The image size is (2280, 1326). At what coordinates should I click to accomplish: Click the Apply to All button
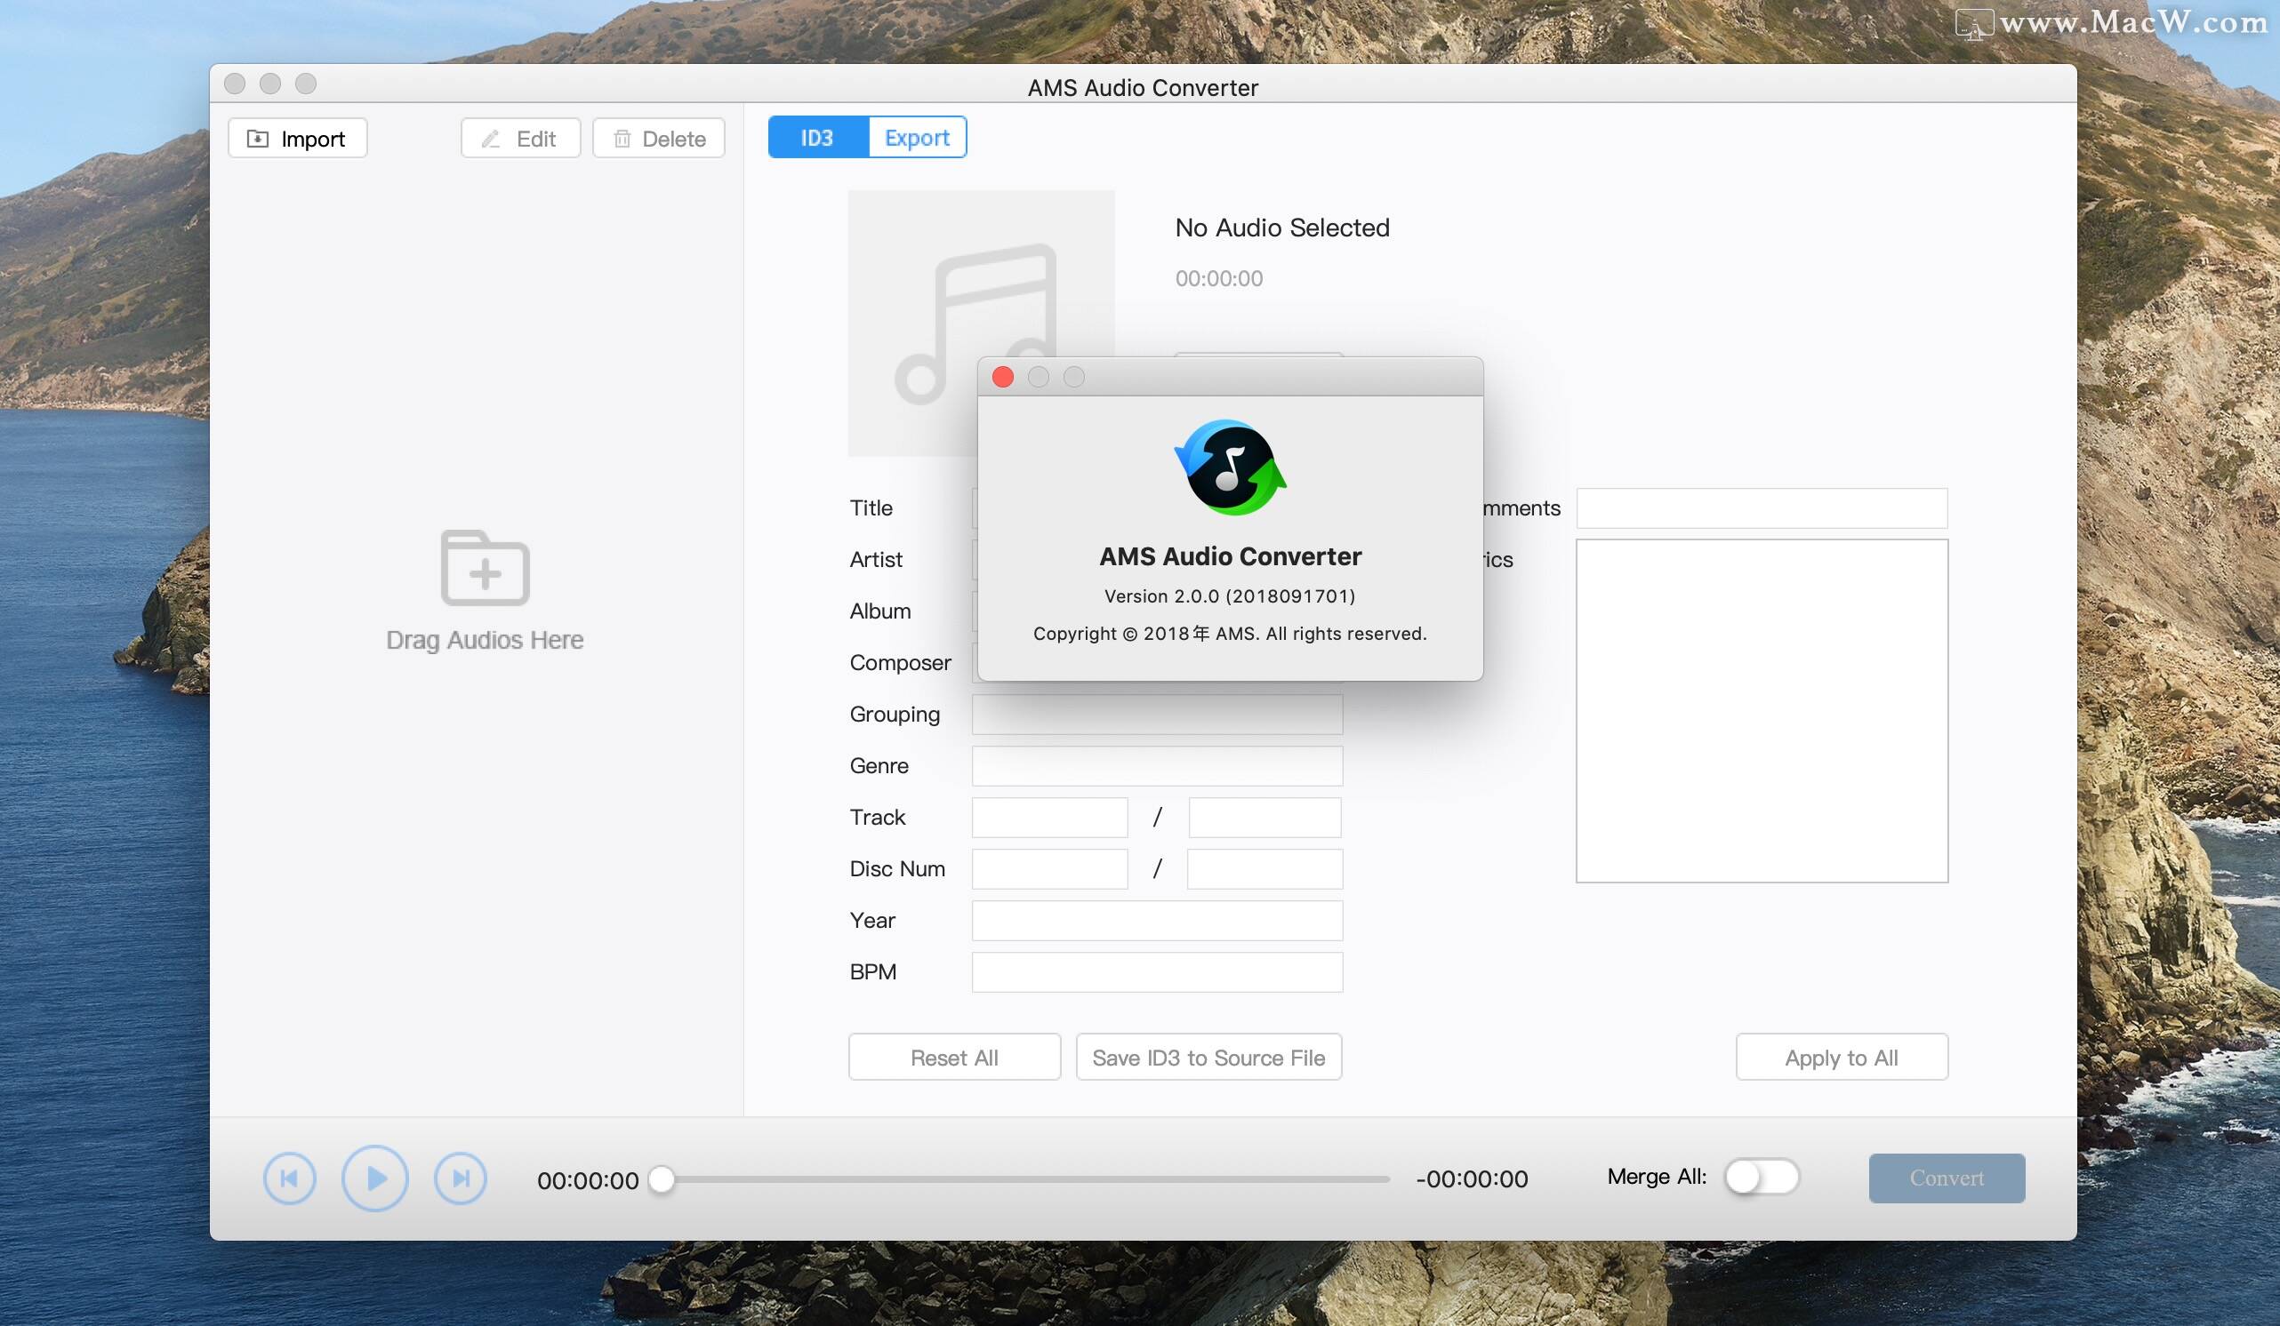(1842, 1057)
